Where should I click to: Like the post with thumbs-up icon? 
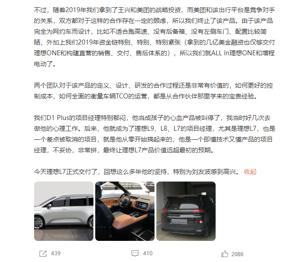click(x=225, y=254)
